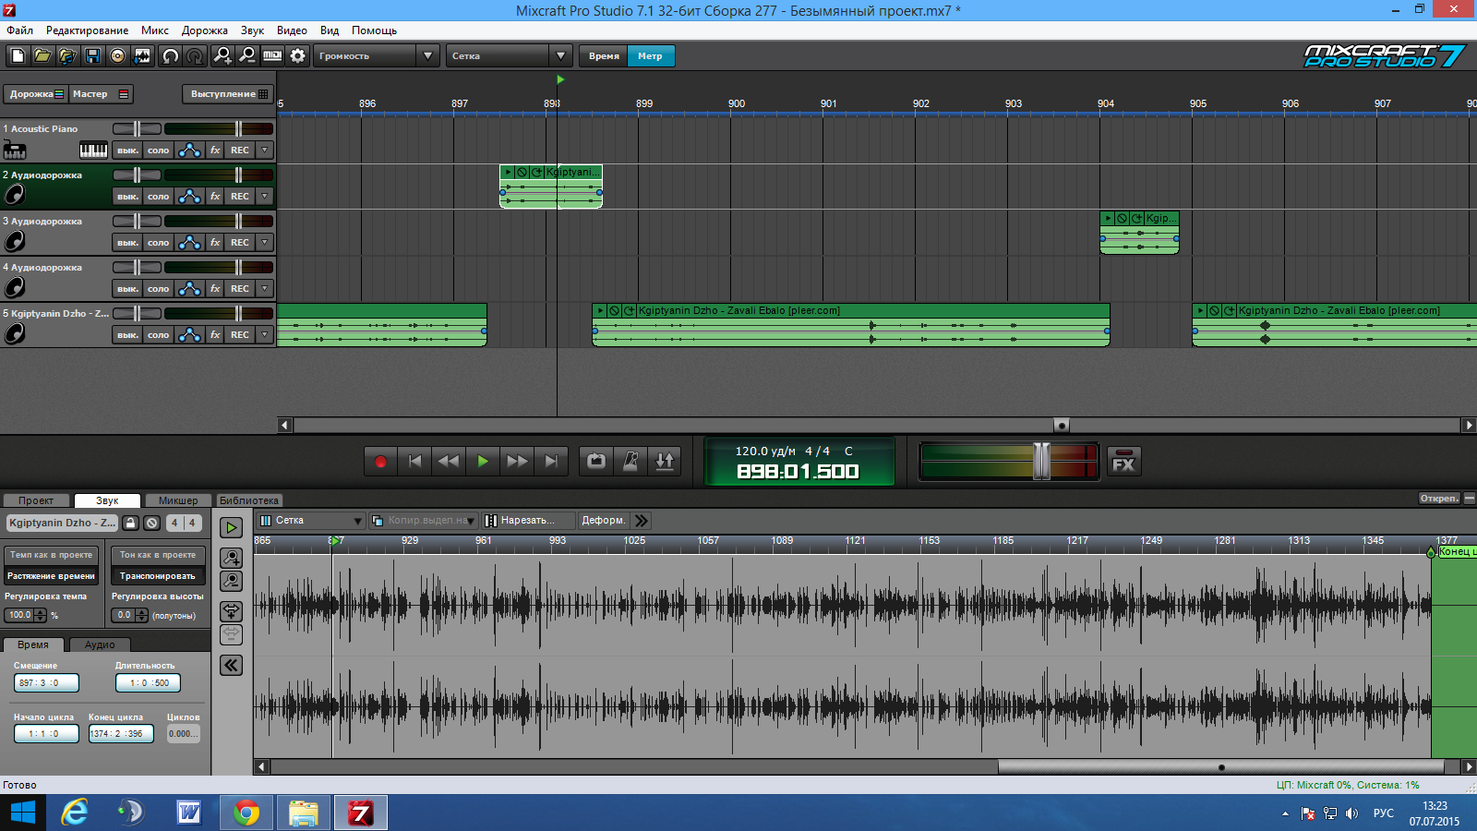Open the Дорожка add-track button menu
This screenshot has width=1477, height=831.
[36, 94]
